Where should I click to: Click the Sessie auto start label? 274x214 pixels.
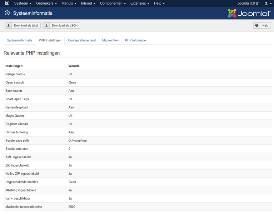[17, 149]
